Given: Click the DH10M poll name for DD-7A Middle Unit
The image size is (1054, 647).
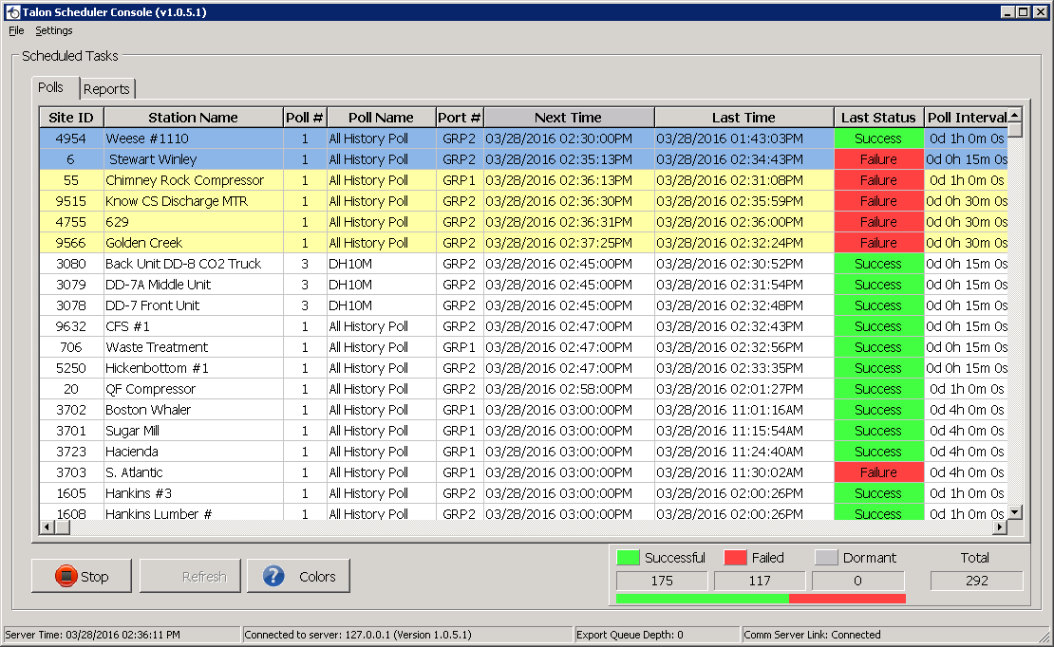Looking at the screenshot, I should click(x=350, y=285).
